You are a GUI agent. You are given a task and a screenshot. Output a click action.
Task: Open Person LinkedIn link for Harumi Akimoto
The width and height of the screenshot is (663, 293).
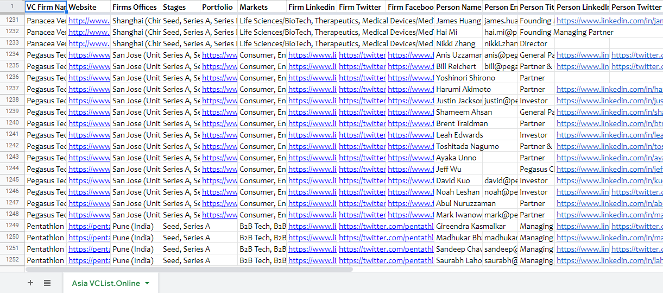click(609, 89)
